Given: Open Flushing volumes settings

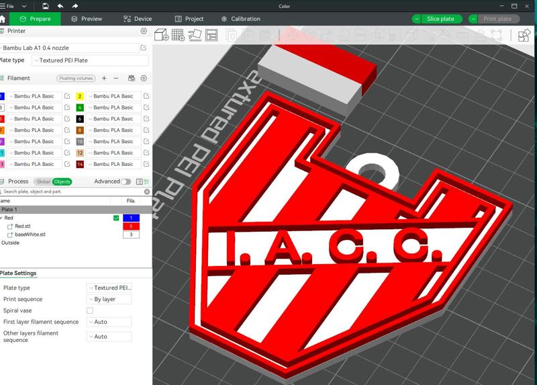Looking at the screenshot, I should tap(76, 78).
